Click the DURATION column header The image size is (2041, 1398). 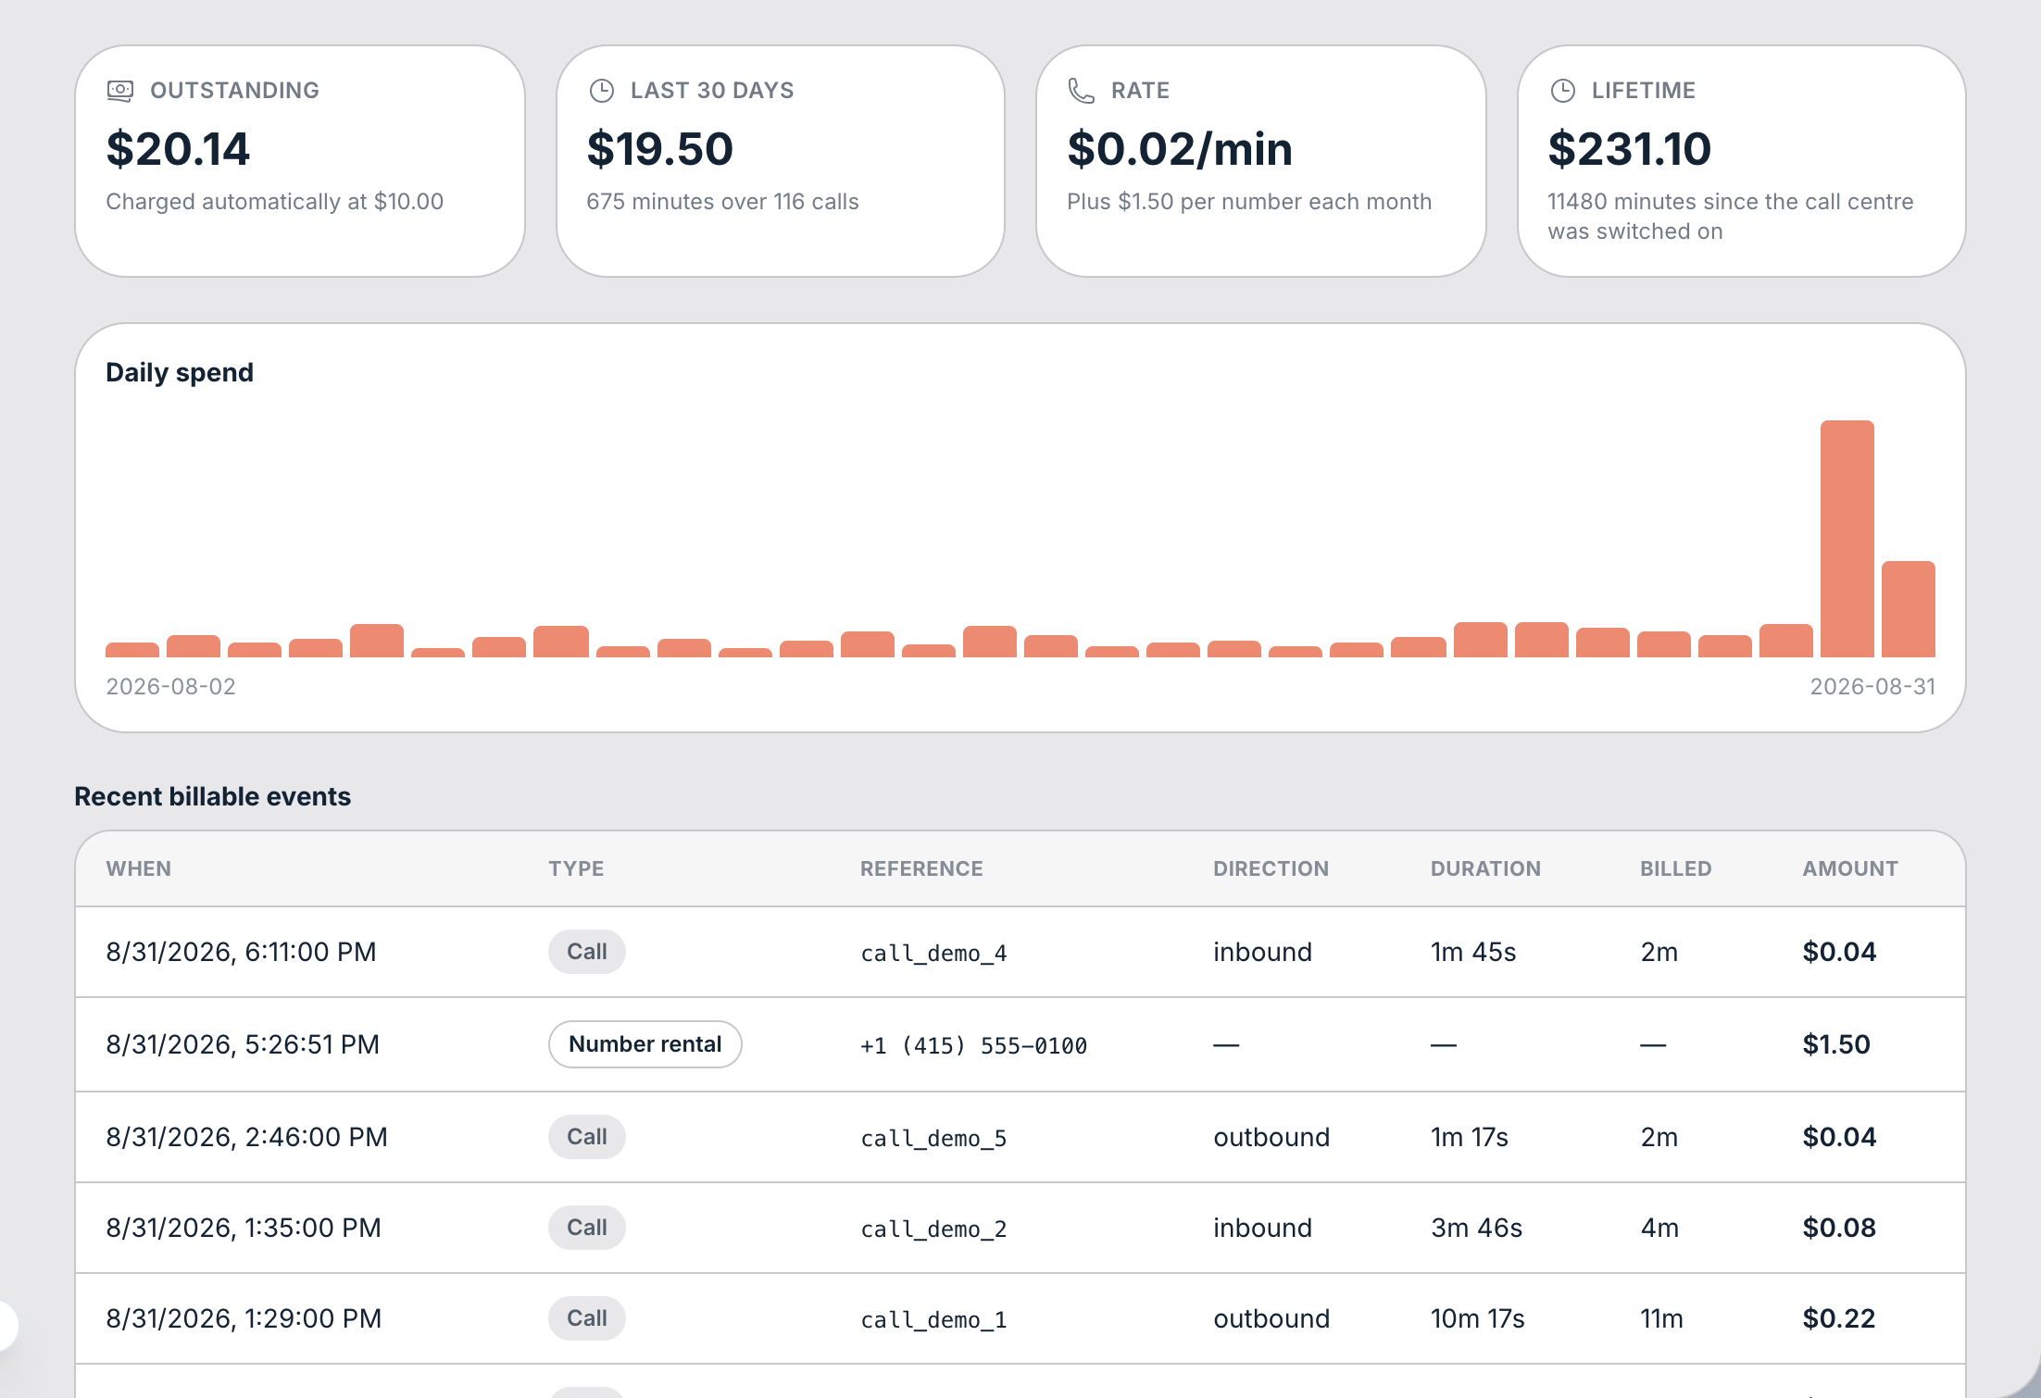click(1485, 868)
